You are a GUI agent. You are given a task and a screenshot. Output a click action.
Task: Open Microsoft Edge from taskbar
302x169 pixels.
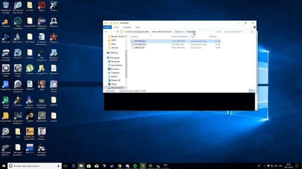click(x=74, y=166)
